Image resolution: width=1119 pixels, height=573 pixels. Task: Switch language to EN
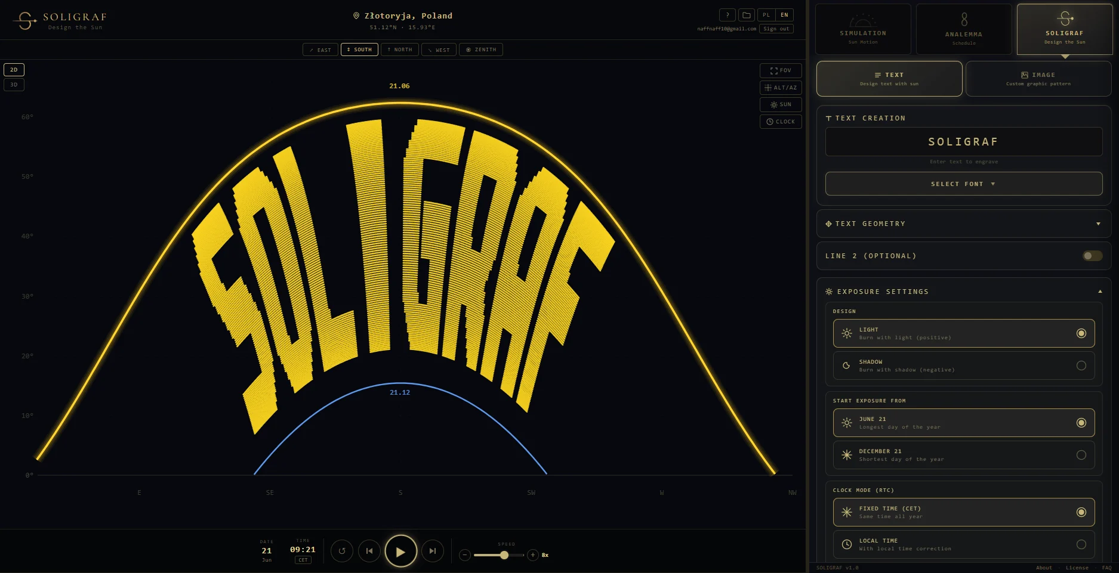784,16
